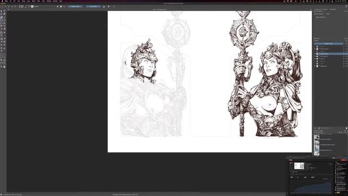The image size is (348, 196).
Task: Select the Contiguous Selection tool
Action: tap(2, 60)
